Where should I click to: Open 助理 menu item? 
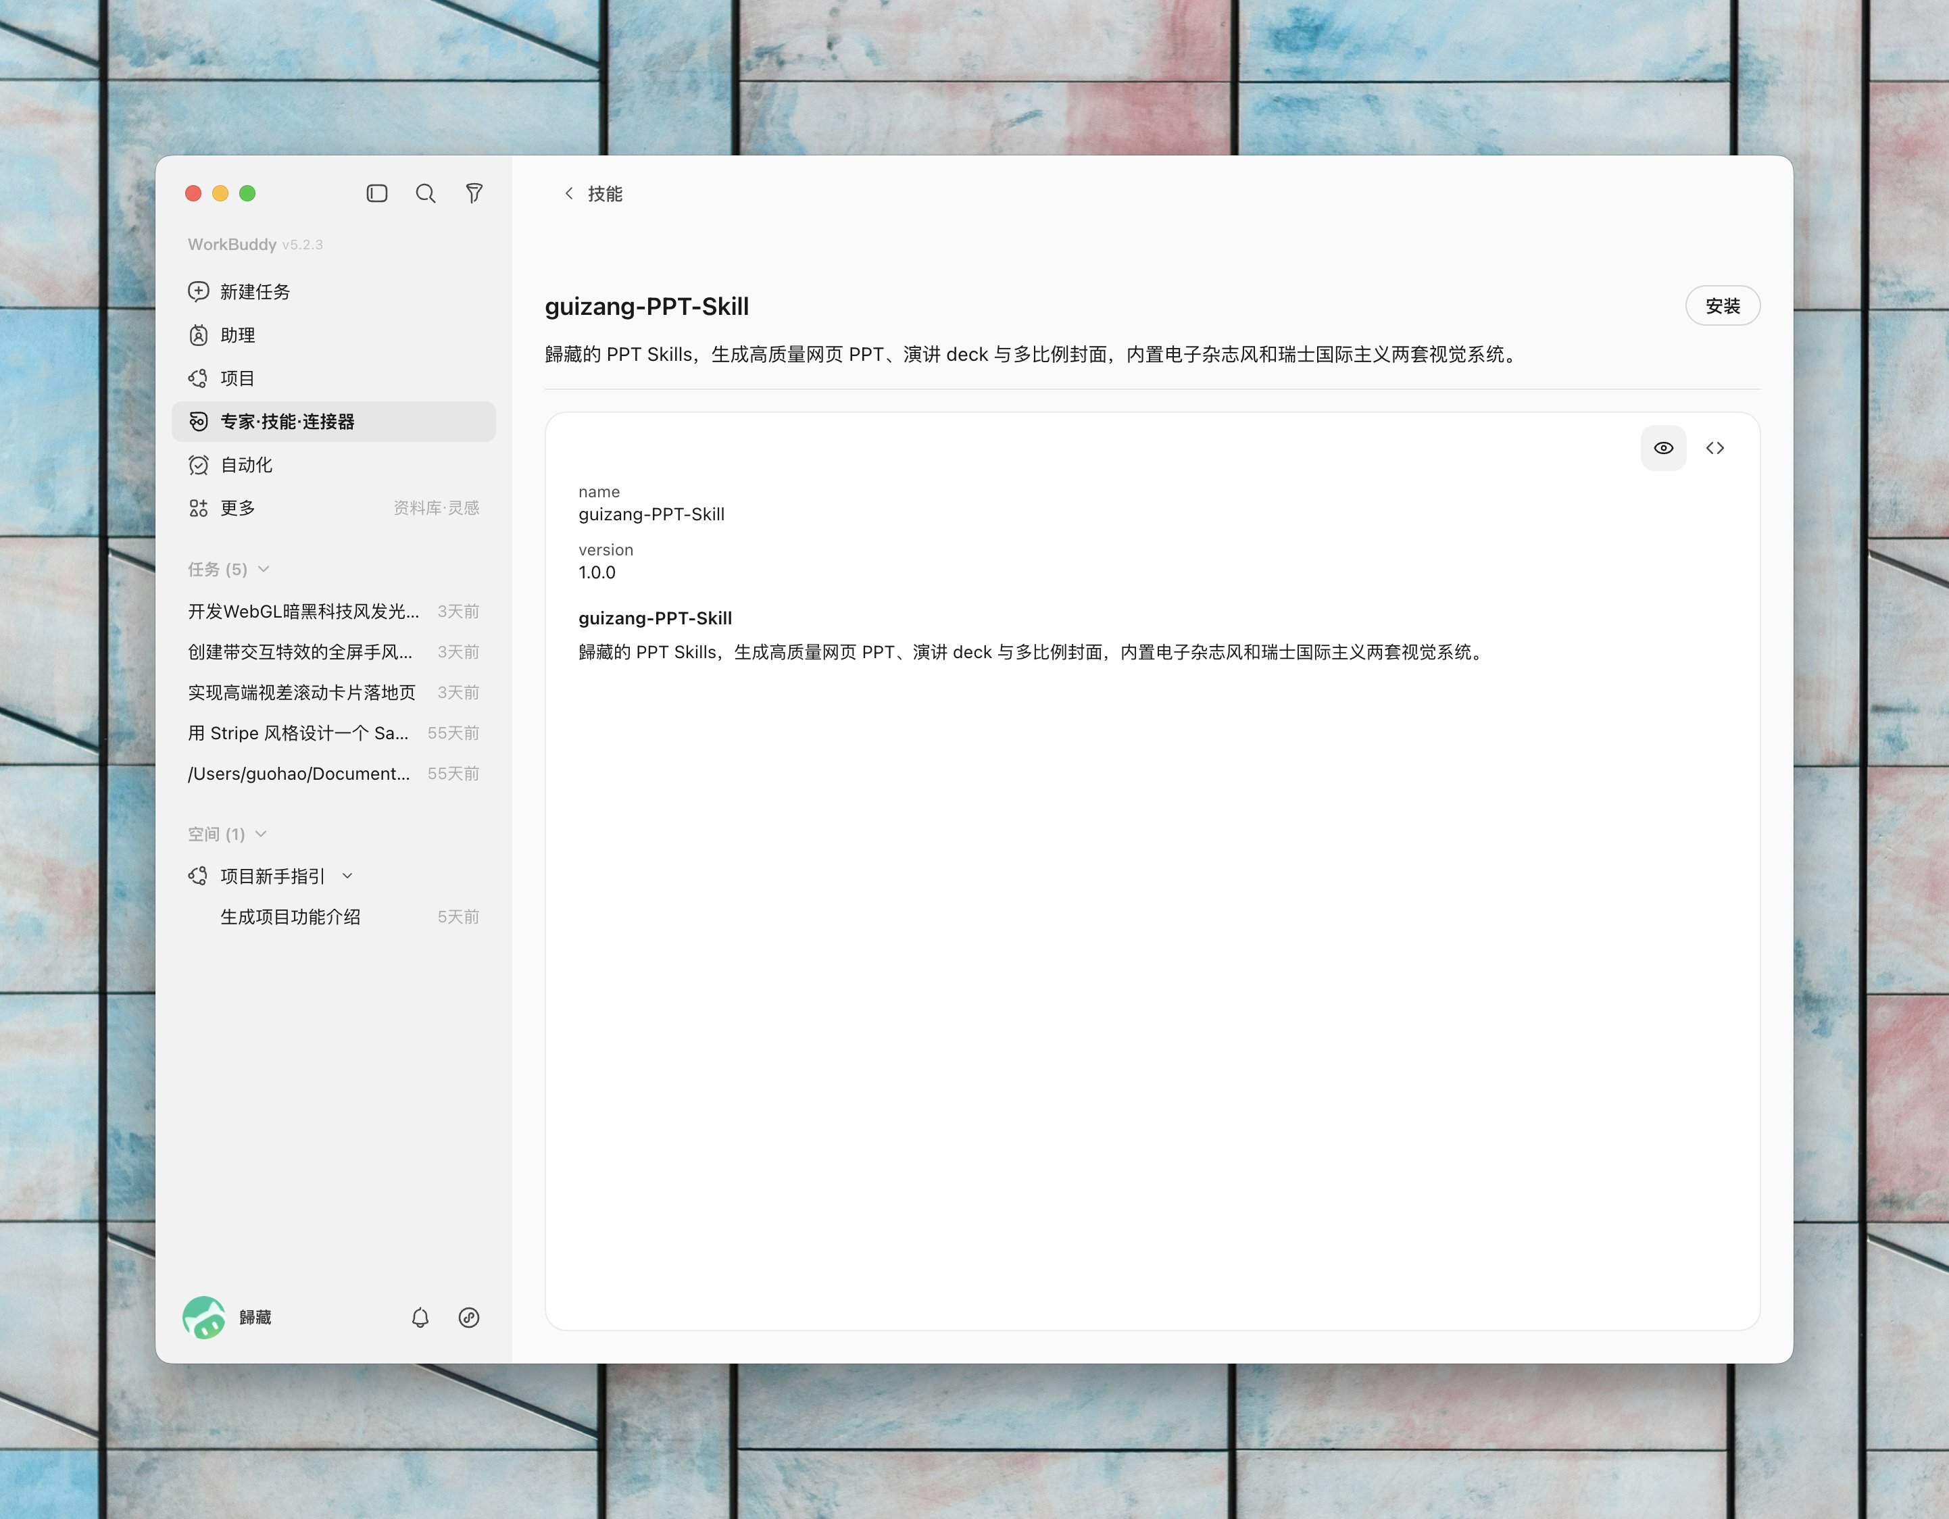333,334
